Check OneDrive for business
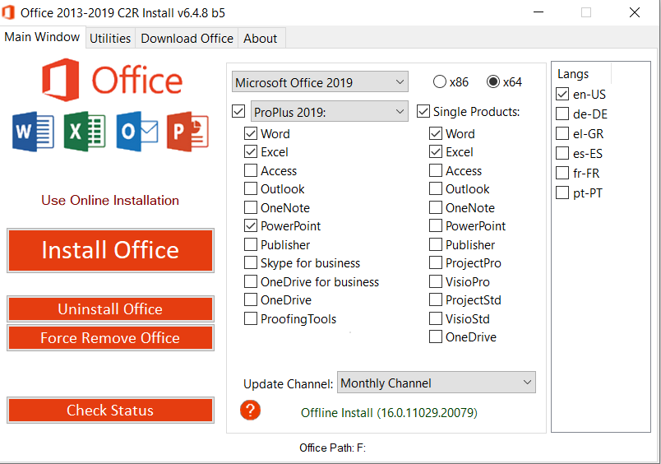 point(251,281)
